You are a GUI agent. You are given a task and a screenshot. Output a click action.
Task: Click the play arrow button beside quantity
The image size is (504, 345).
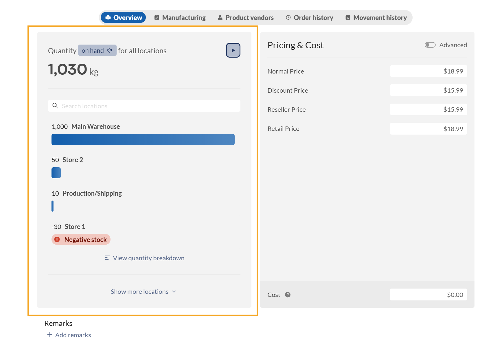point(233,50)
